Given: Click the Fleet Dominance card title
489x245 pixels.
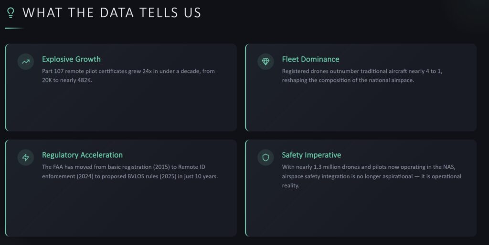Looking at the screenshot, I should (x=310, y=59).
